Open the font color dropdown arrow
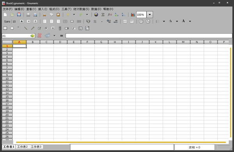 click(190, 21)
